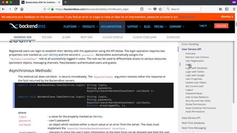Show sidebars using the sidebar icon
The width and height of the screenshot is (237, 133).
[227, 9]
